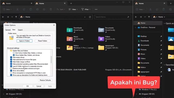Open the New dropdown in left toolbar
This screenshot has height=98, width=174.
coord(7,10)
